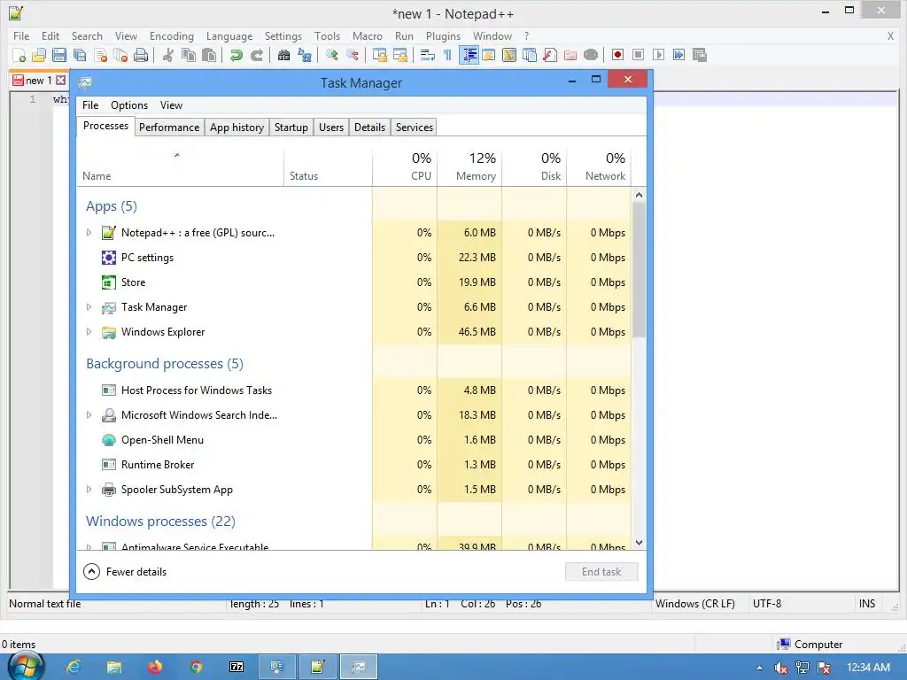Toggle word wrap in Notepad++ toolbar
This screenshot has height=680, width=907.
point(428,55)
